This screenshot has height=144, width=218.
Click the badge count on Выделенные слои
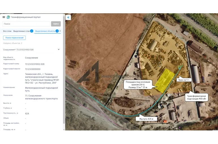[x=32, y=31]
